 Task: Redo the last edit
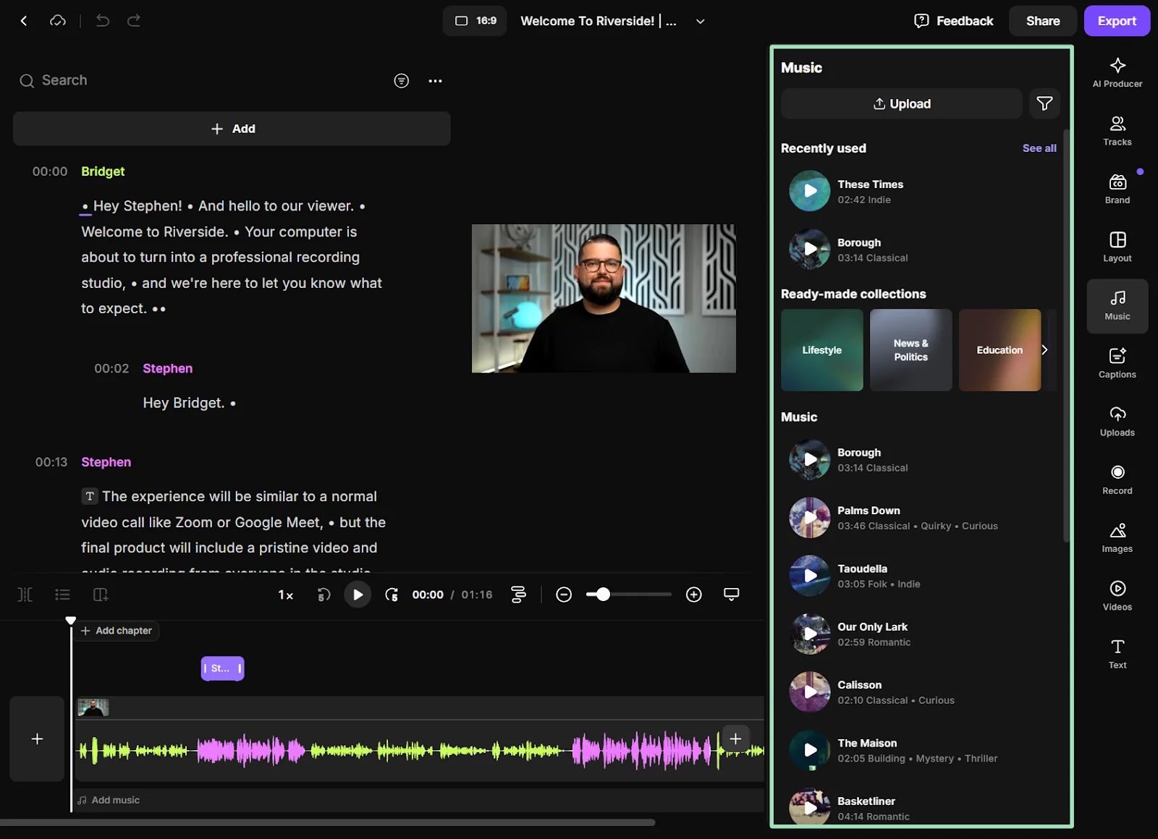point(134,21)
